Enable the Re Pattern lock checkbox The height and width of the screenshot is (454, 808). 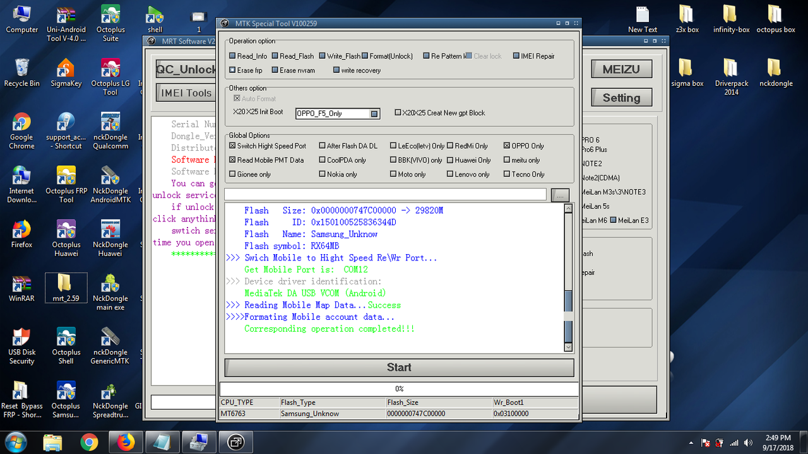[x=426, y=56]
